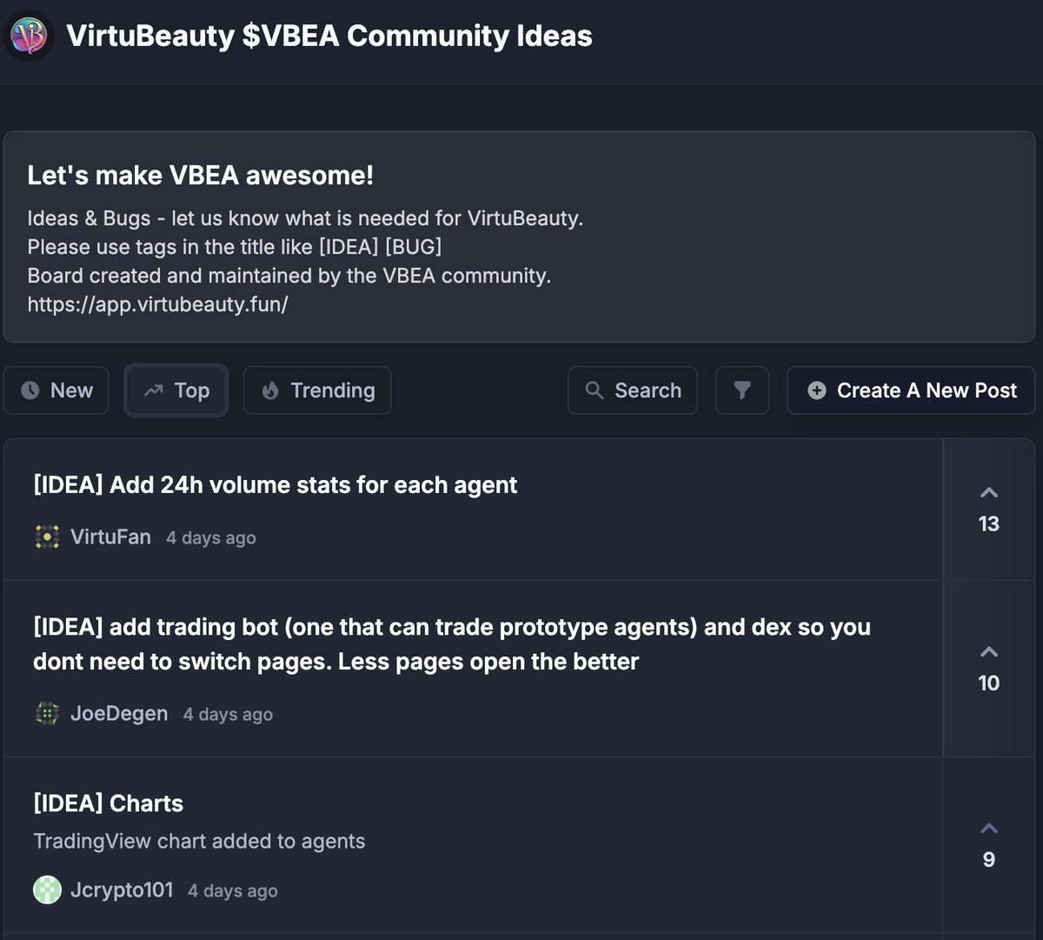
Task: Open the filter funnel icon button
Action: click(742, 390)
